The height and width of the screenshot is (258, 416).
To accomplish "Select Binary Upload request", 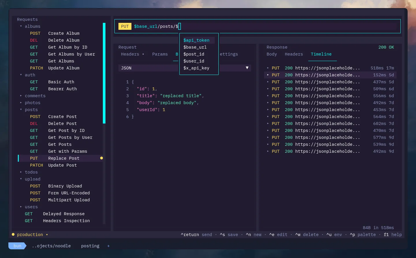I will (x=65, y=186).
